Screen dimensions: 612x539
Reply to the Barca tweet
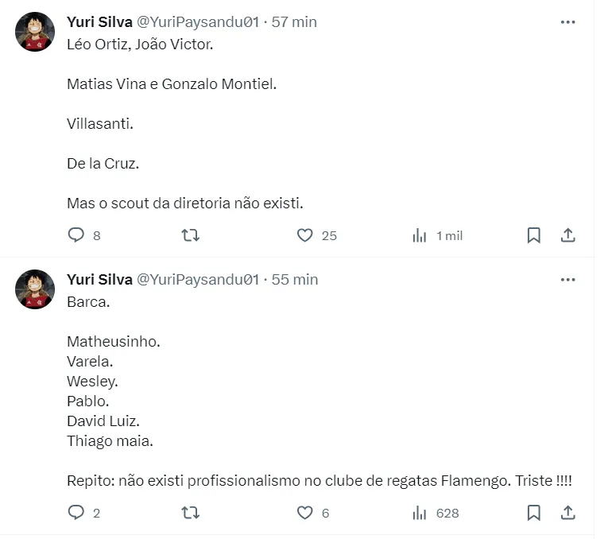coord(76,513)
